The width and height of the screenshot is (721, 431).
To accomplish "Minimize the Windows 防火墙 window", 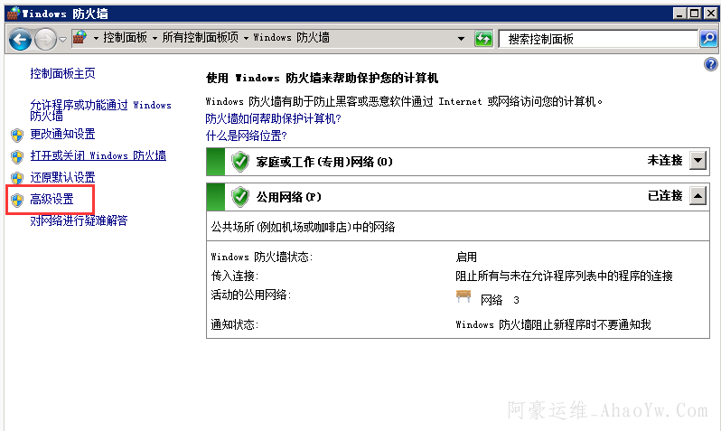I will pyautogui.click(x=679, y=14).
